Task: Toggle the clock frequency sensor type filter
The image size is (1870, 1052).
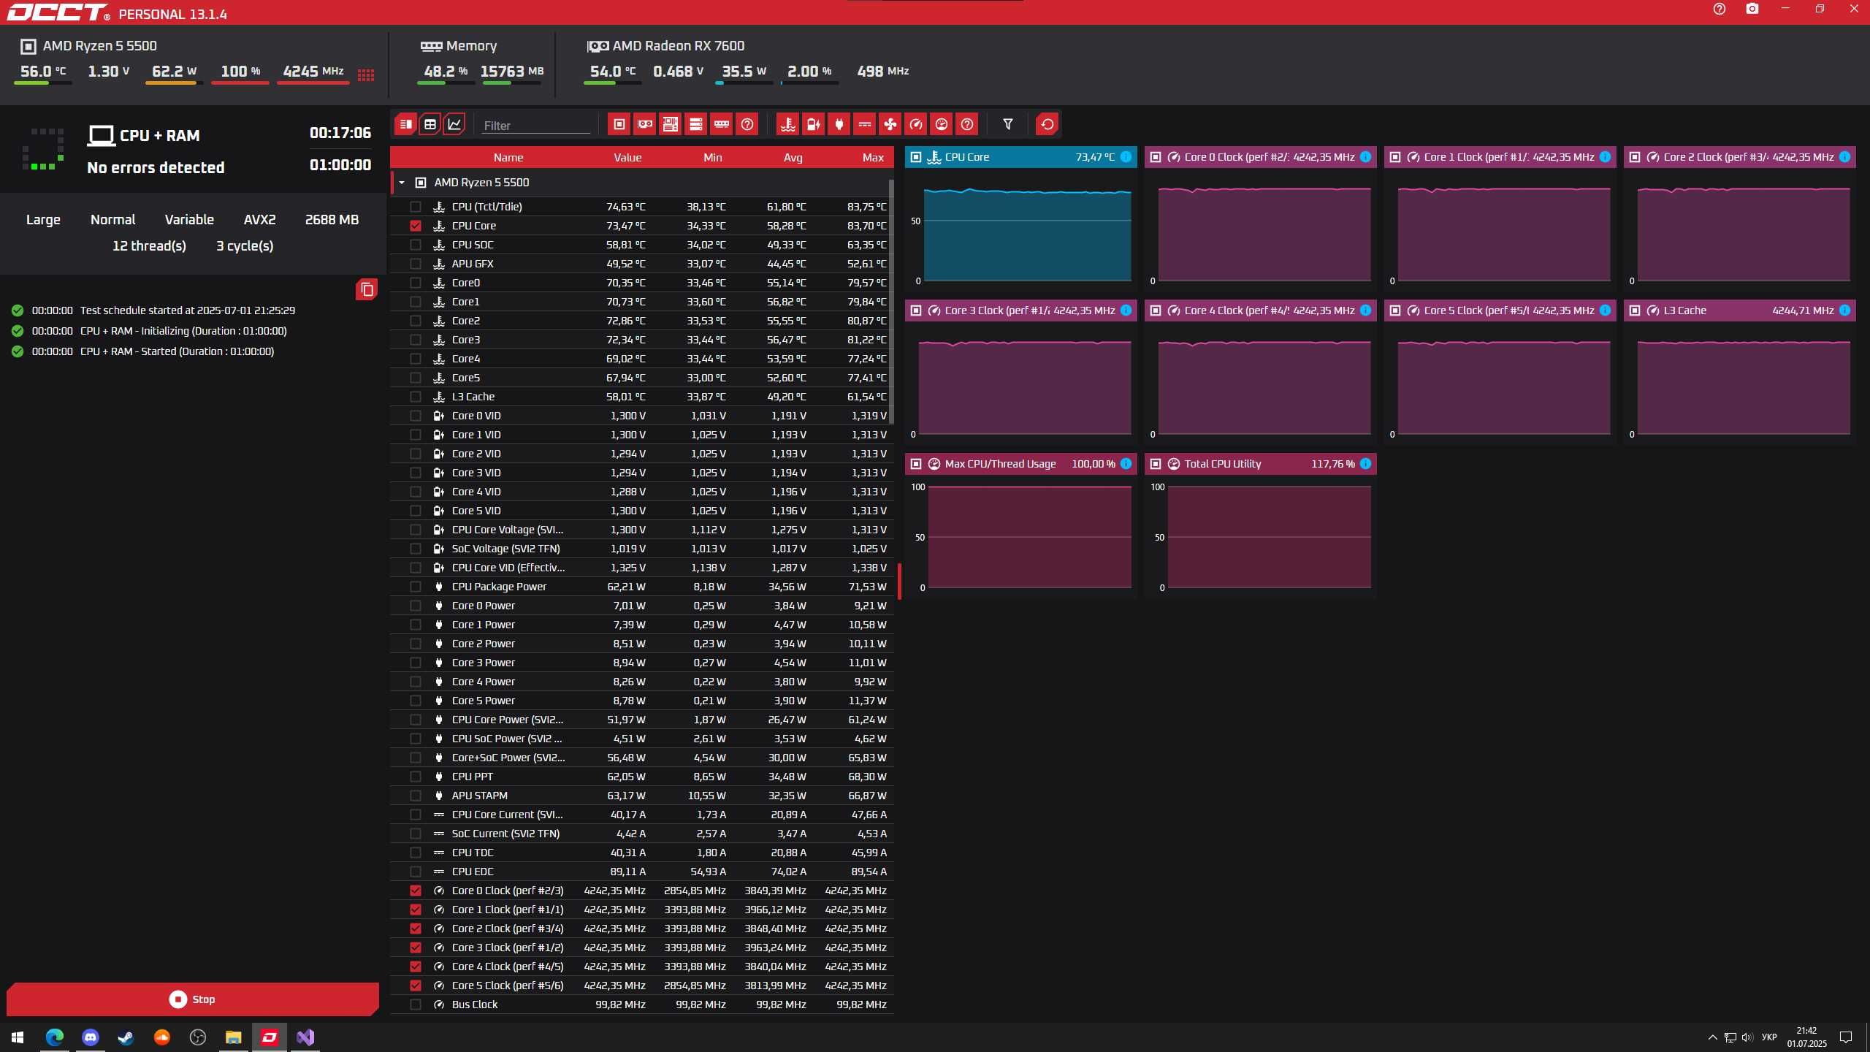Action: coord(916,124)
